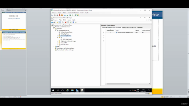This screenshot has width=189, height=106.
Task: Click the Windows Start button in the VM
Action: click(53, 90)
